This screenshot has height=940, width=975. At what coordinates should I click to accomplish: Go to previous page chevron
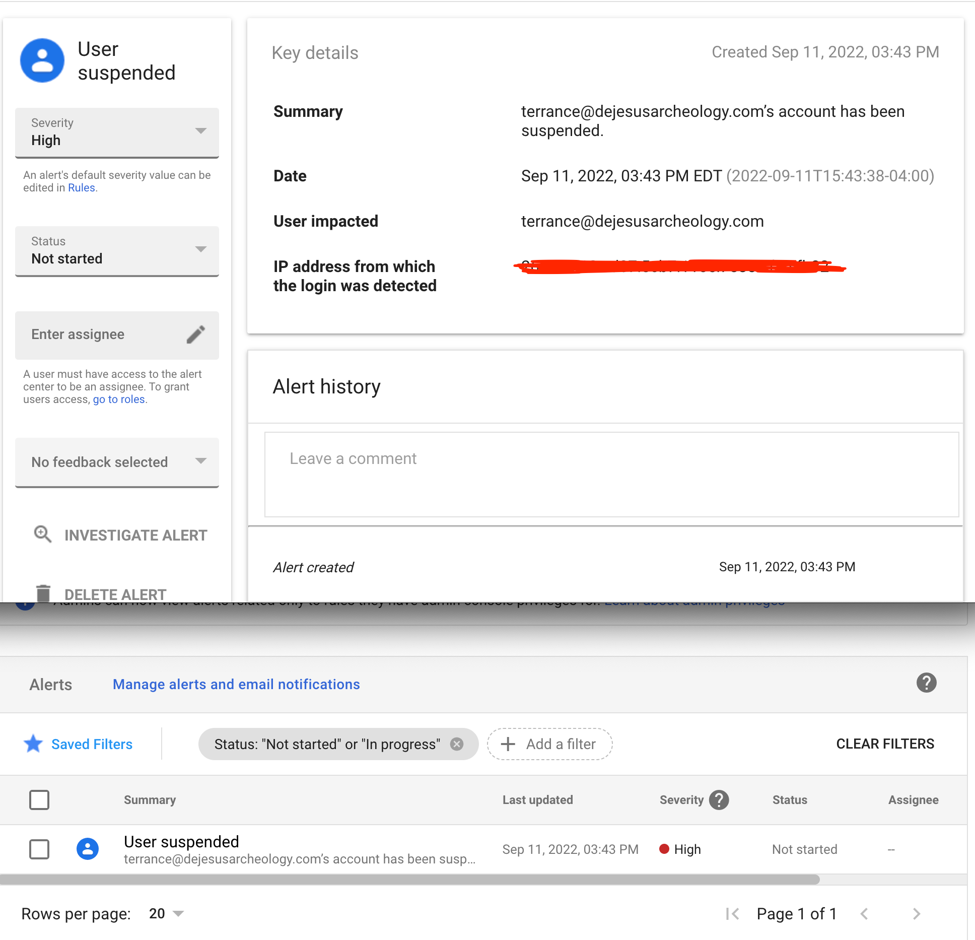point(864,914)
